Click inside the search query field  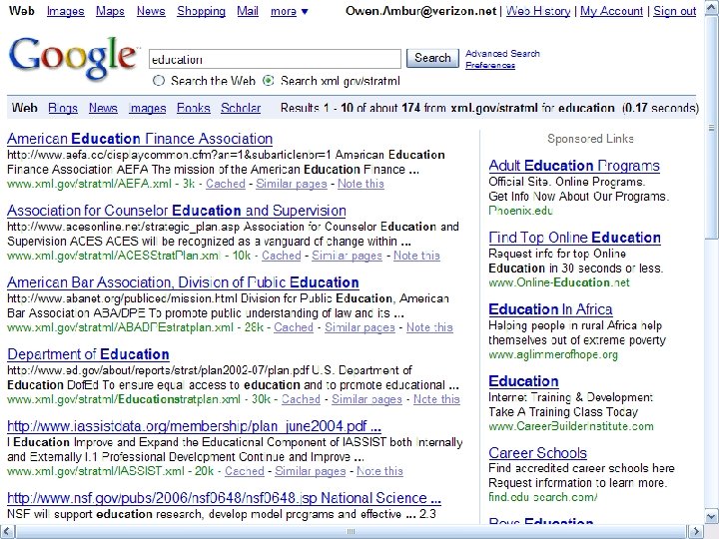coord(276,59)
